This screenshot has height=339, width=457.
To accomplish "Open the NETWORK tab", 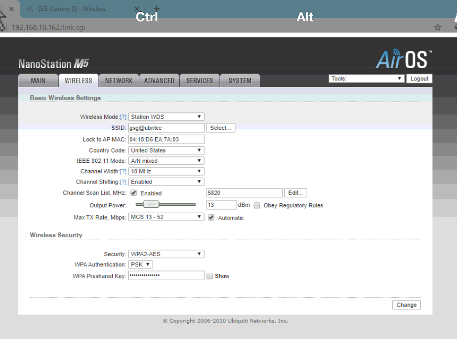I will coord(119,80).
